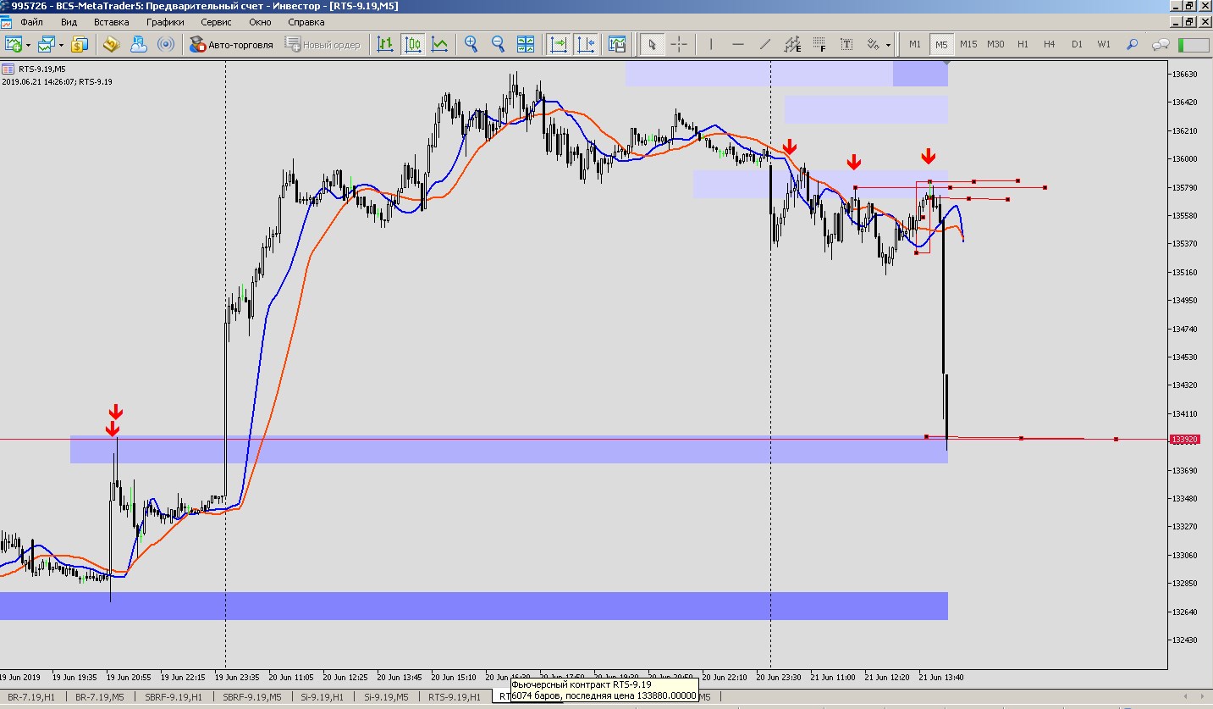Open the Окно menu

tap(261, 22)
